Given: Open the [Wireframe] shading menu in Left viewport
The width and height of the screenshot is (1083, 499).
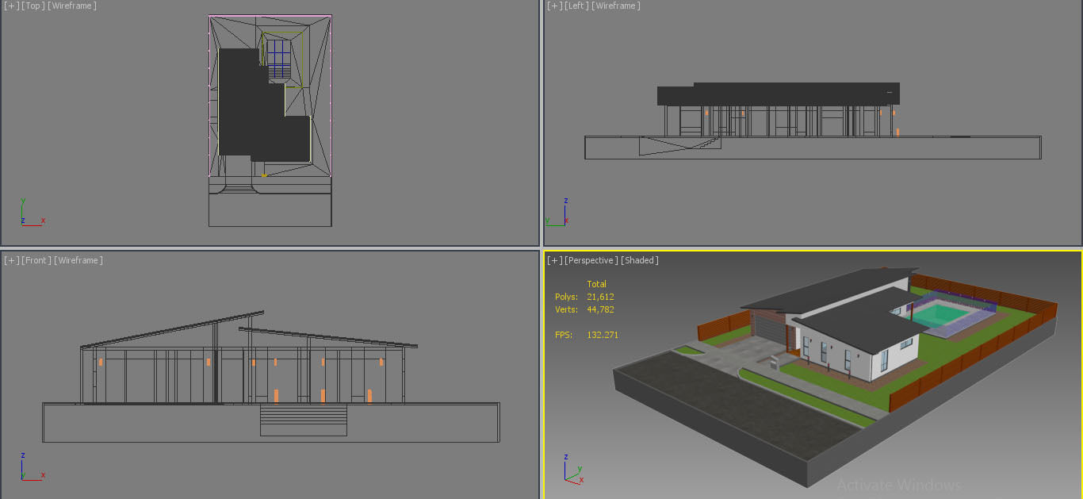Looking at the screenshot, I should tap(617, 6).
